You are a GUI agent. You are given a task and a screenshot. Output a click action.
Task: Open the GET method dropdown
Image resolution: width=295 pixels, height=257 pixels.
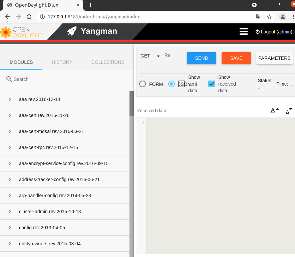point(150,56)
